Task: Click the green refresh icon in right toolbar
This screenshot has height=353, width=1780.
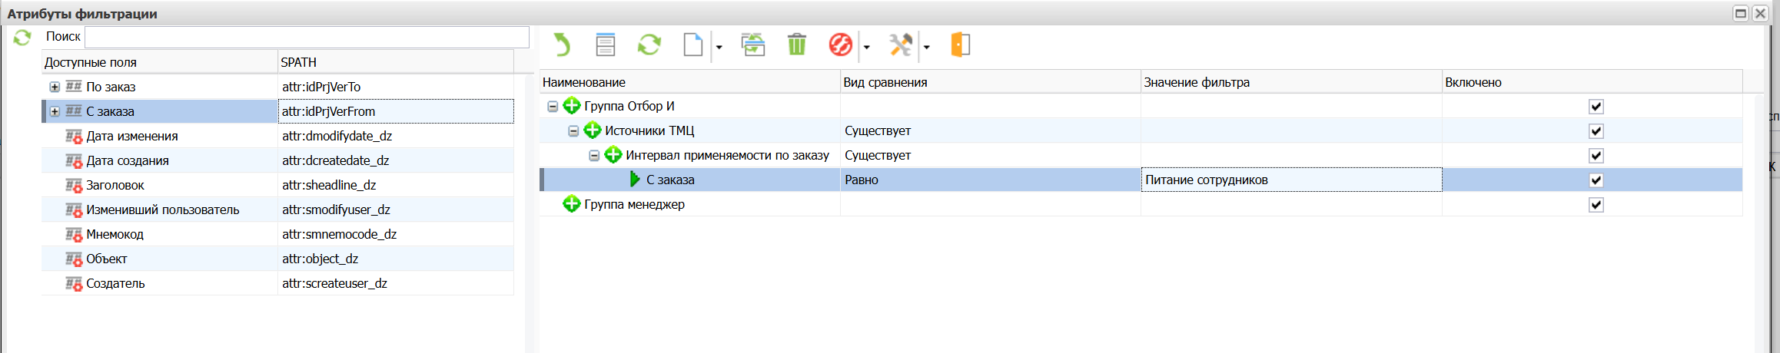Action: [649, 45]
